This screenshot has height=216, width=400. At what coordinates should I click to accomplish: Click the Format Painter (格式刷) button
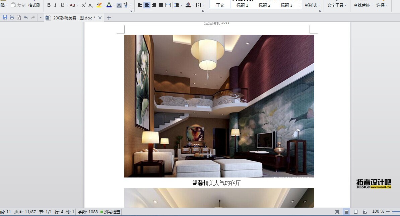(x=34, y=5)
